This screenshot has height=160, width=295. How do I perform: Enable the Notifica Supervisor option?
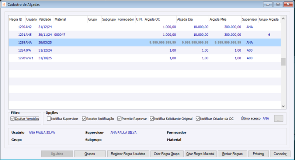(x=49, y=119)
